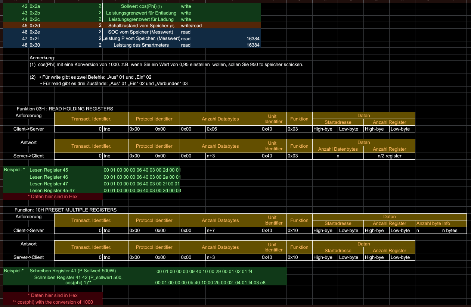The width and height of the screenshot is (471, 307).
Task: Select 'Schreiben Register 41 (P Sollwert 500W)' cell
Action: [73, 271]
